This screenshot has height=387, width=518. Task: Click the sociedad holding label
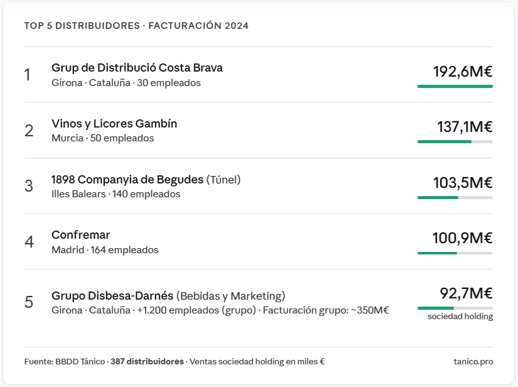tap(460, 317)
